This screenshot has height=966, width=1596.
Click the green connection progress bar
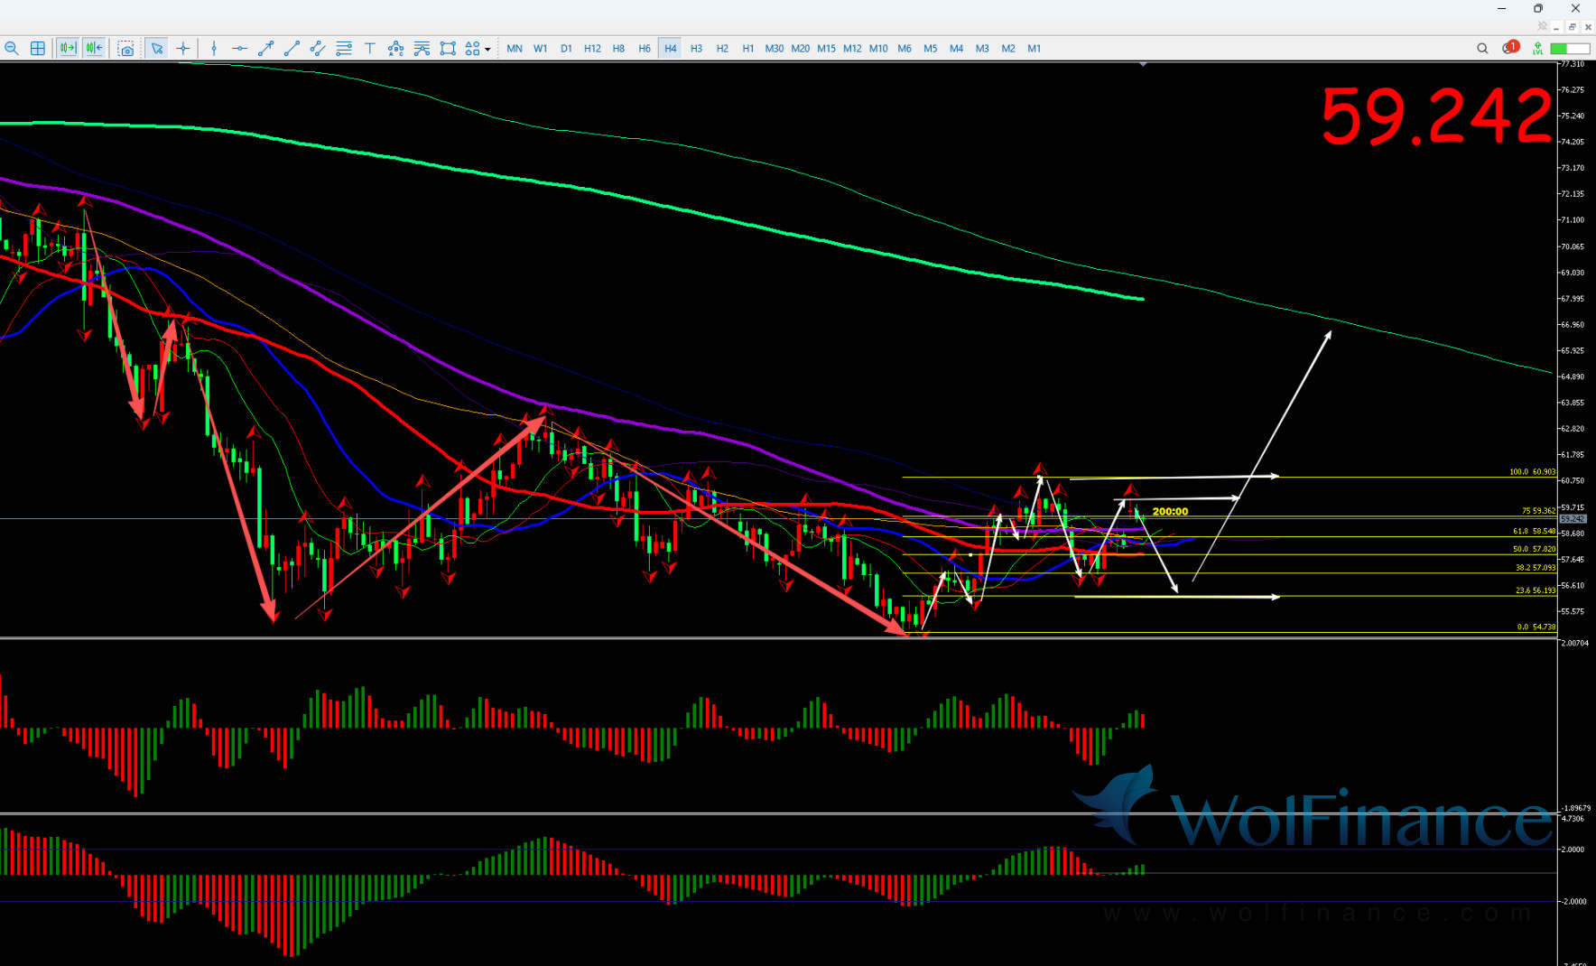click(1570, 49)
